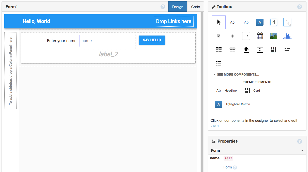
Task: Pick the Link component (underlined Ab)
Action: click(246, 22)
